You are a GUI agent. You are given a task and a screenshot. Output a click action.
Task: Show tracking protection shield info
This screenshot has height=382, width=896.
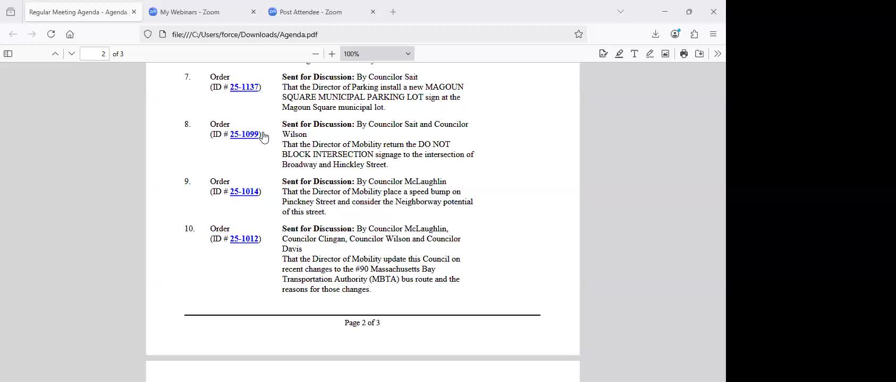click(x=148, y=34)
